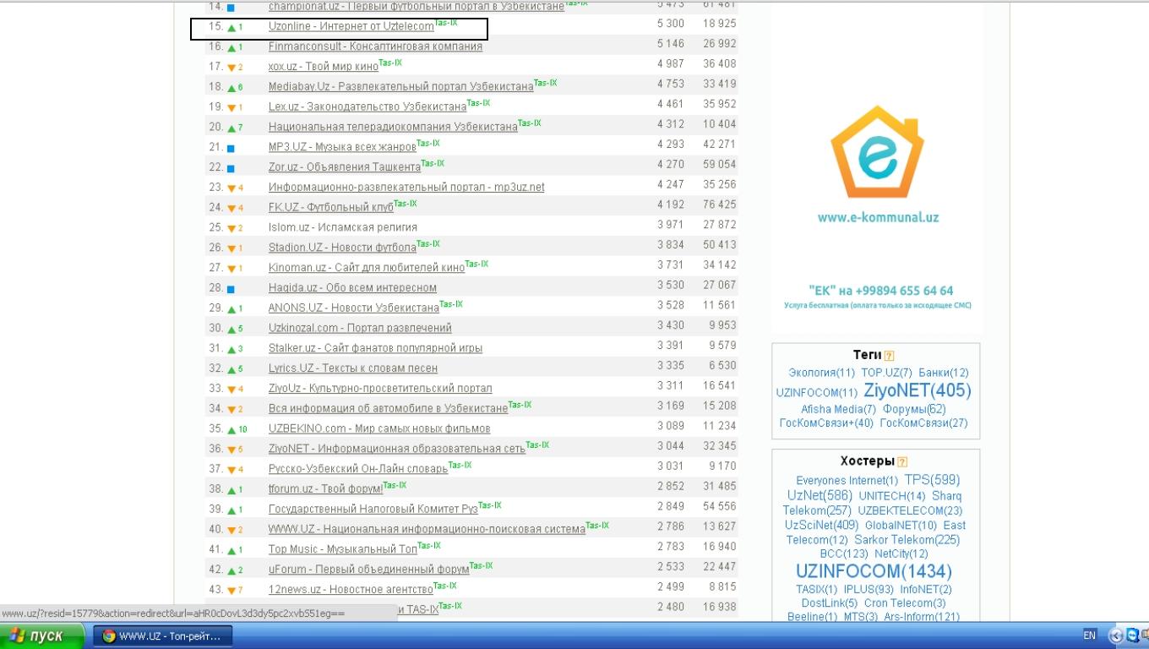This screenshot has height=649, width=1149.
Task: Click the help icon beside Теги heading
Action: (889, 356)
